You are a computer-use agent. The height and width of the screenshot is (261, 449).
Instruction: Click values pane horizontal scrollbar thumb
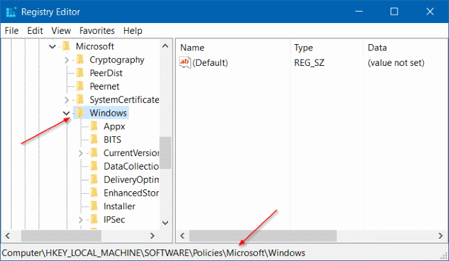pyautogui.click(x=262, y=235)
